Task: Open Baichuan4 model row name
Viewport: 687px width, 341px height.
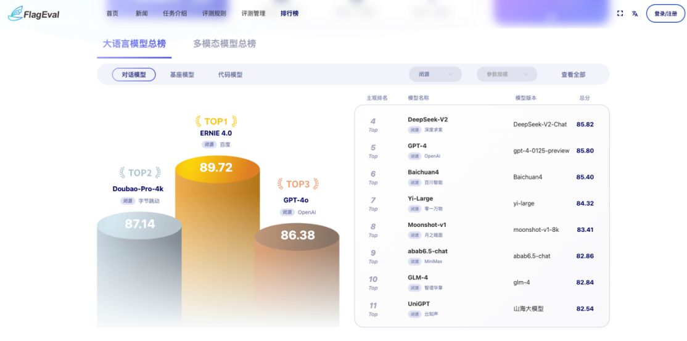Action: [x=423, y=172]
